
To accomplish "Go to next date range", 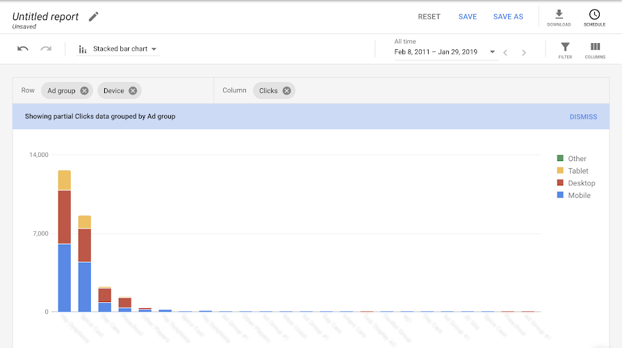I will [x=523, y=52].
